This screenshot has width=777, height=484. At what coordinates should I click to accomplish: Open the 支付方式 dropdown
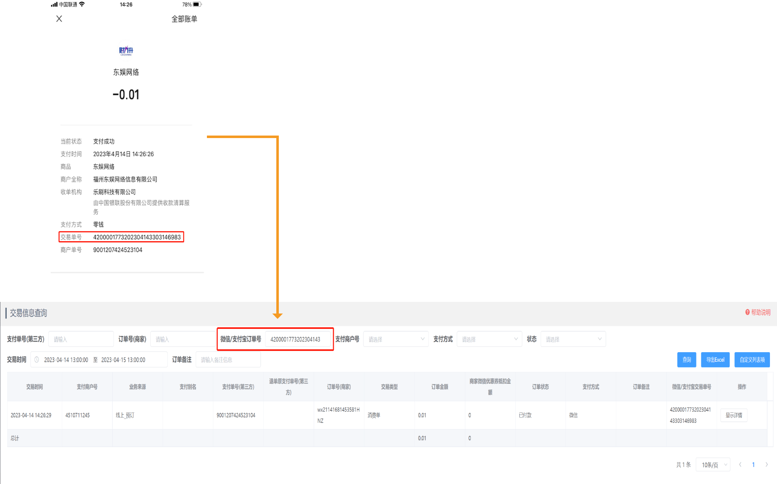tap(489, 339)
